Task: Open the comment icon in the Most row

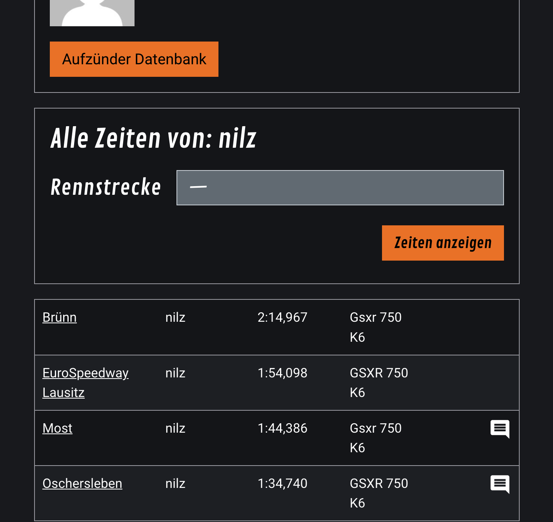Action: tap(500, 429)
